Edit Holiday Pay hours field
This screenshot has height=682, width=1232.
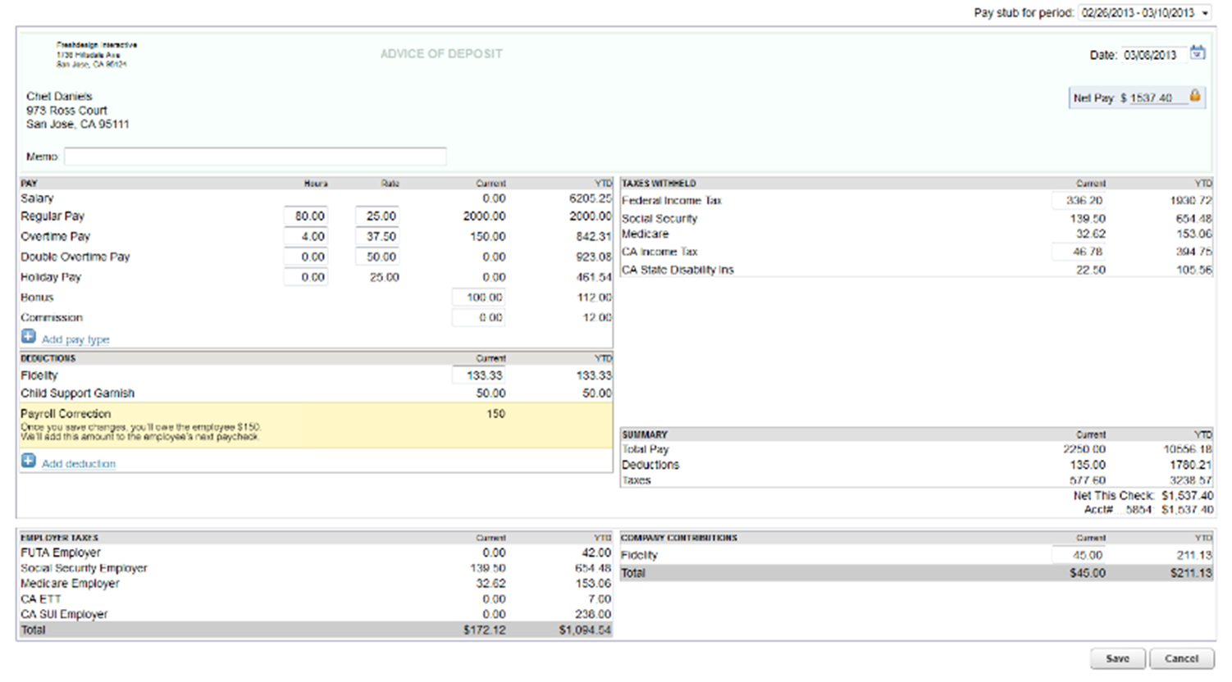click(x=305, y=277)
